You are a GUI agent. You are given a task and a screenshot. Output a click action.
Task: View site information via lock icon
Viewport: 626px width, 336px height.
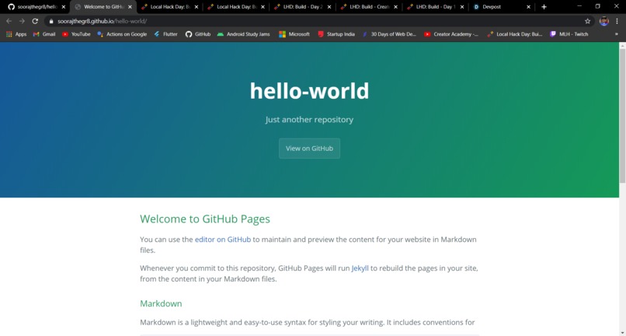[x=51, y=21]
